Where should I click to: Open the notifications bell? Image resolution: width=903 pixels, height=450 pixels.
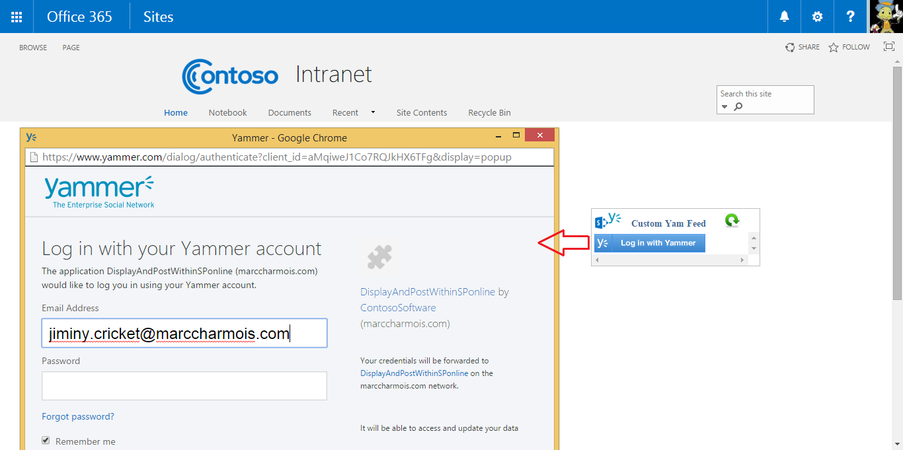(784, 17)
